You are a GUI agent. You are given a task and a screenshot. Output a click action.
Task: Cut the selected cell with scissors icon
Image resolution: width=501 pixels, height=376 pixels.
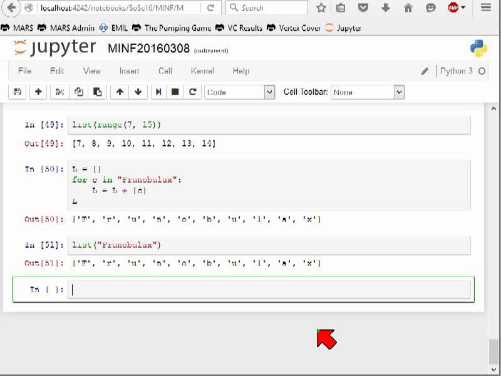click(59, 92)
